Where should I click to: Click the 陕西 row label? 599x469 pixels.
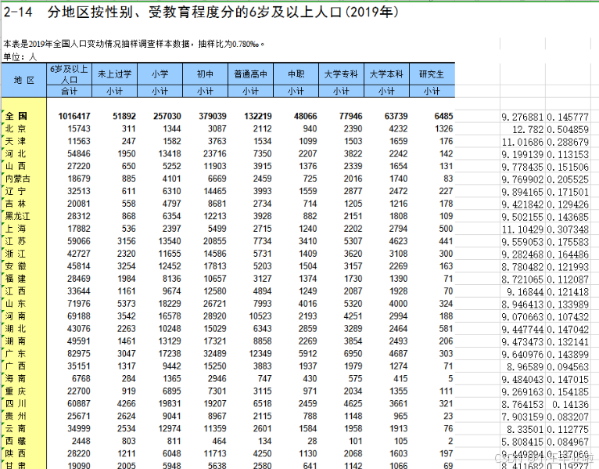[x=16, y=453]
